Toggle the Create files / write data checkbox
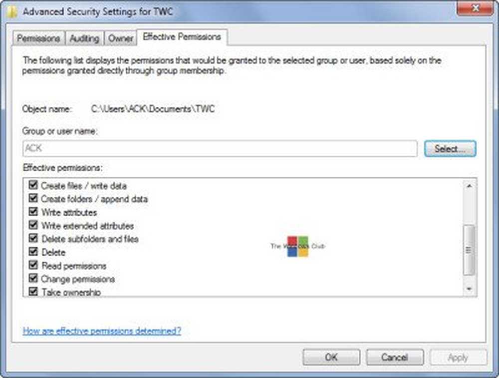This screenshot has width=499, height=378. 33,185
